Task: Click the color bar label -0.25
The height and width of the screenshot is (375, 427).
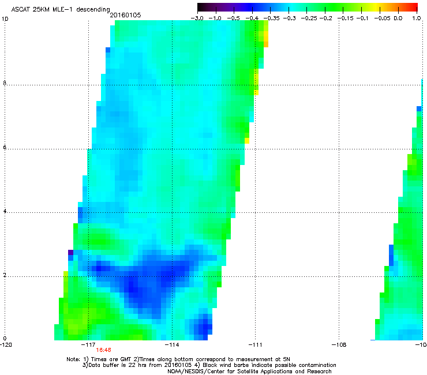Action: click(x=309, y=18)
